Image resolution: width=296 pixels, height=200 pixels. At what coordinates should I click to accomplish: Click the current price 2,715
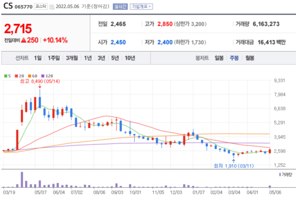18,29
